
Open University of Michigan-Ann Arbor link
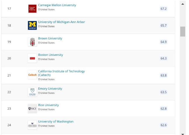[61, 22]
